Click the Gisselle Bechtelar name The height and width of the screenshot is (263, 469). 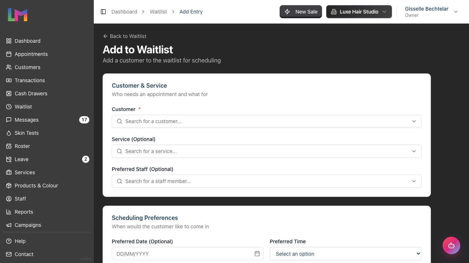tap(426, 9)
